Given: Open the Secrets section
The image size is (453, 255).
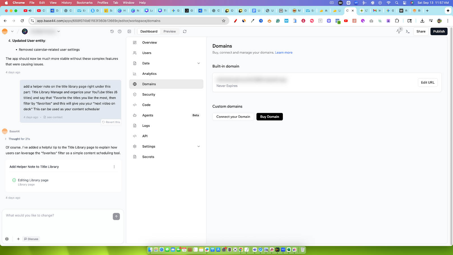Looking at the screenshot, I should (x=148, y=156).
